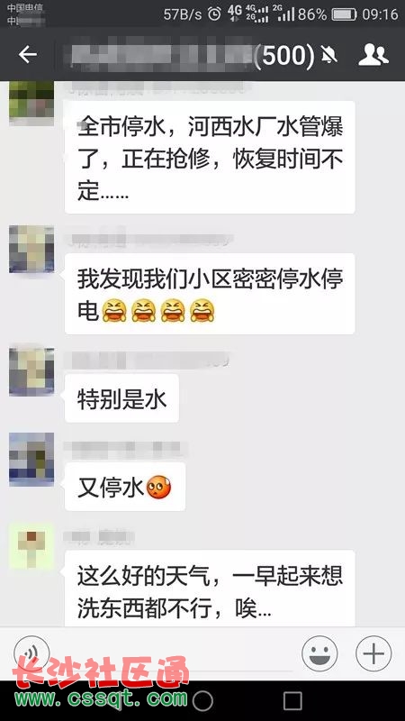
Task: Select the 特别是水 message bubble
Action: click(x=121, y=398)
